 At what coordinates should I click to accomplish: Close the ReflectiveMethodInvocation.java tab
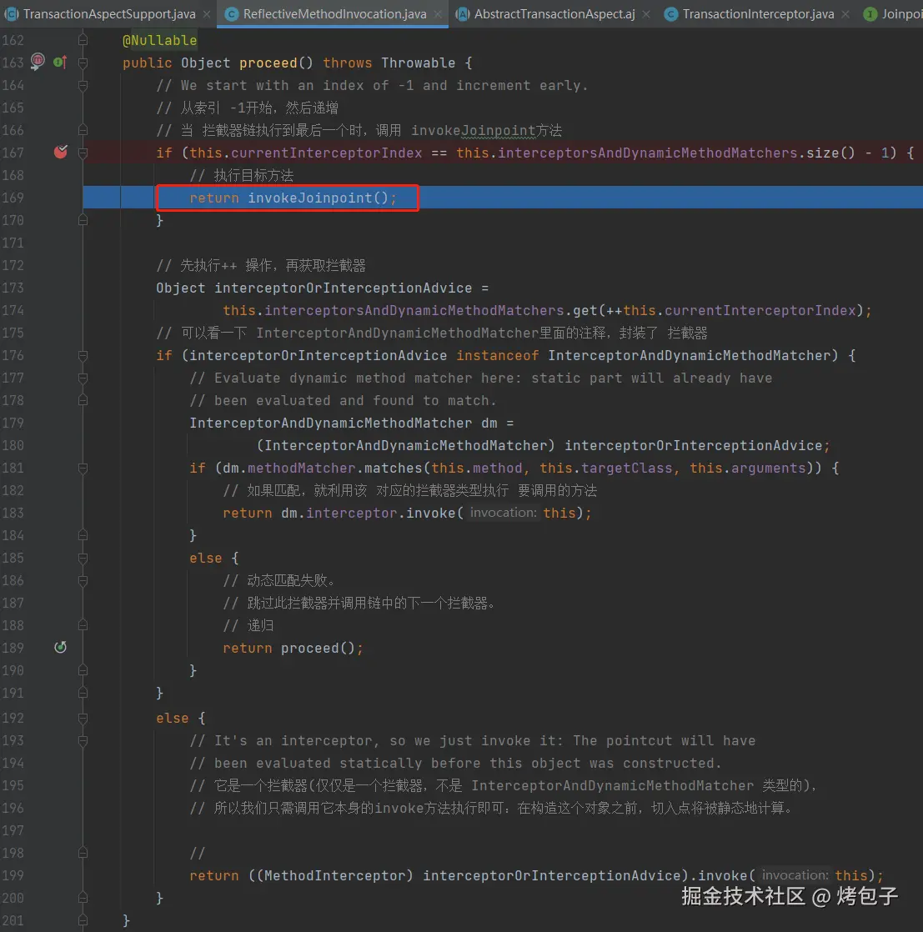pos(438,14)
